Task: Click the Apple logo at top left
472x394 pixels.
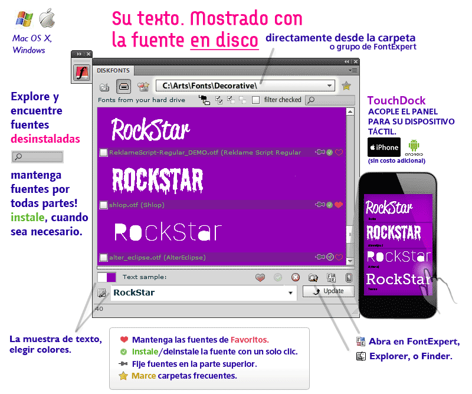Action: (47, 18)
